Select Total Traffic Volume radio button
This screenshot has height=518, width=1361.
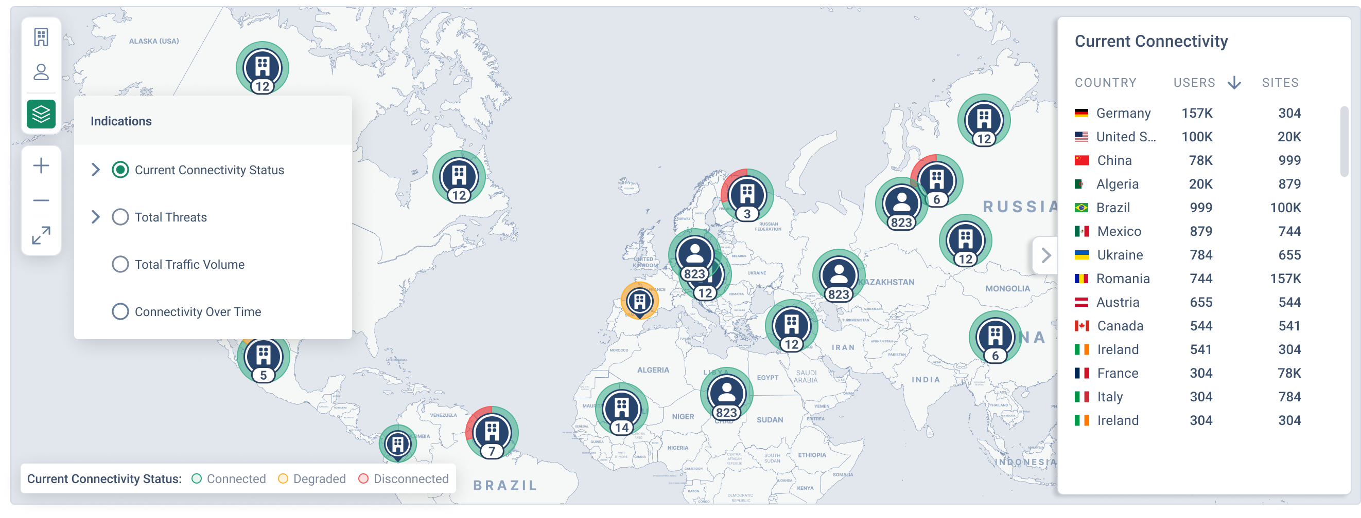120,264
